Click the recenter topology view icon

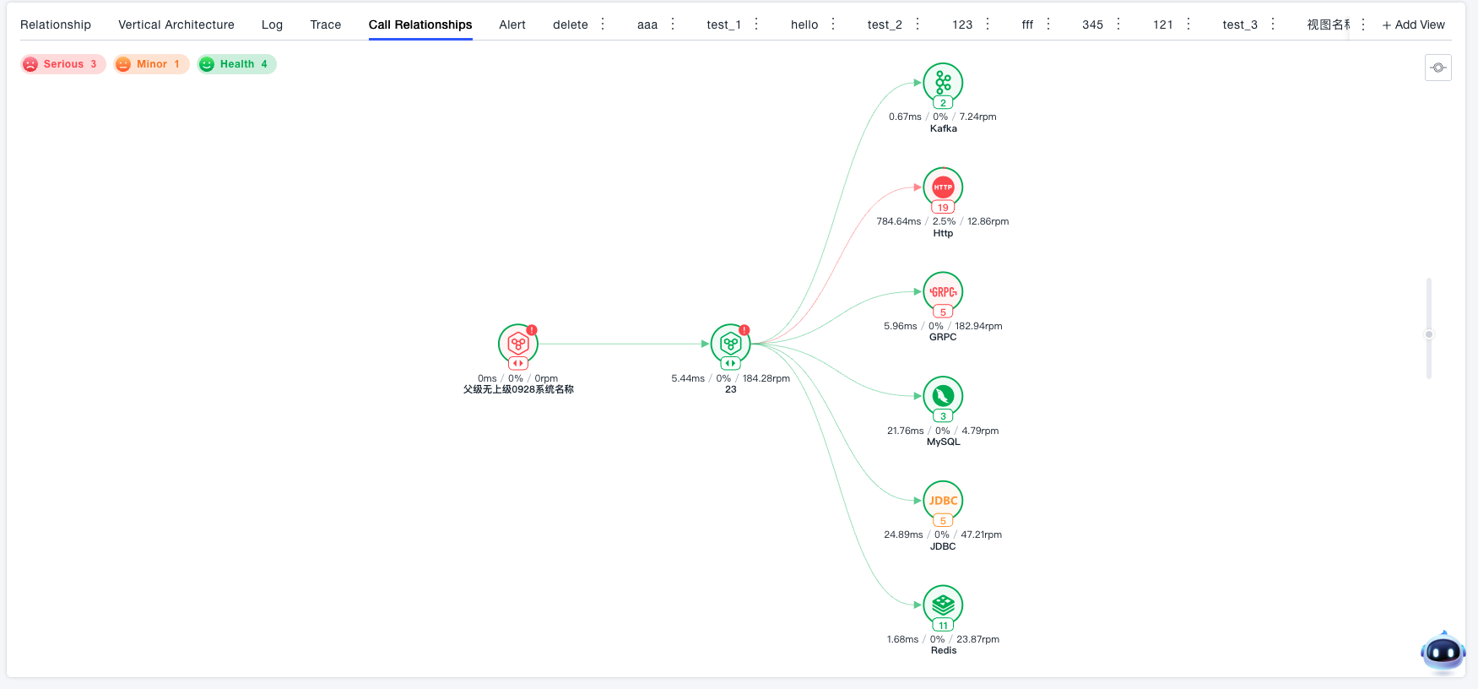click(1438, 68)
